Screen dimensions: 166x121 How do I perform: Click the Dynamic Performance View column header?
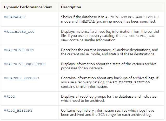click(28, 7)
